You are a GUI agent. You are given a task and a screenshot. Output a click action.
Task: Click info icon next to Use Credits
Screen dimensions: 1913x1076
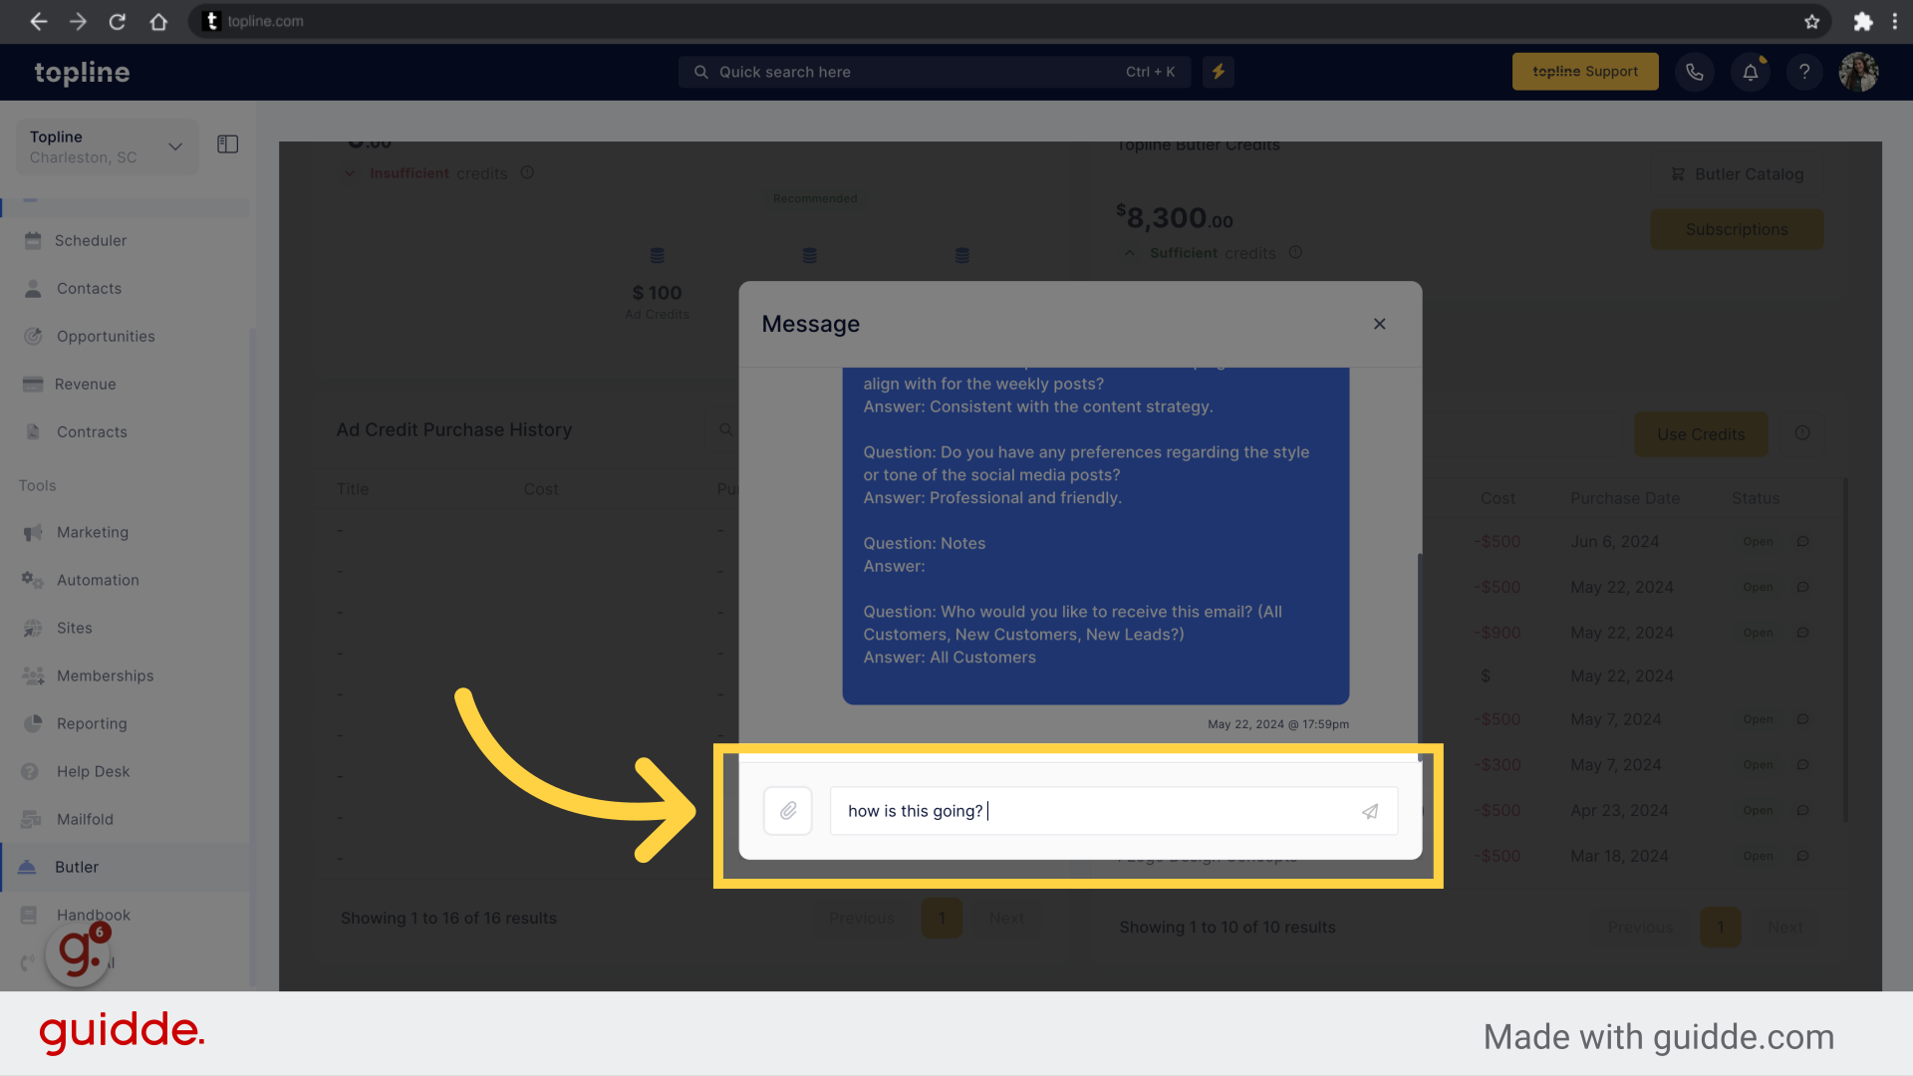1802,433
